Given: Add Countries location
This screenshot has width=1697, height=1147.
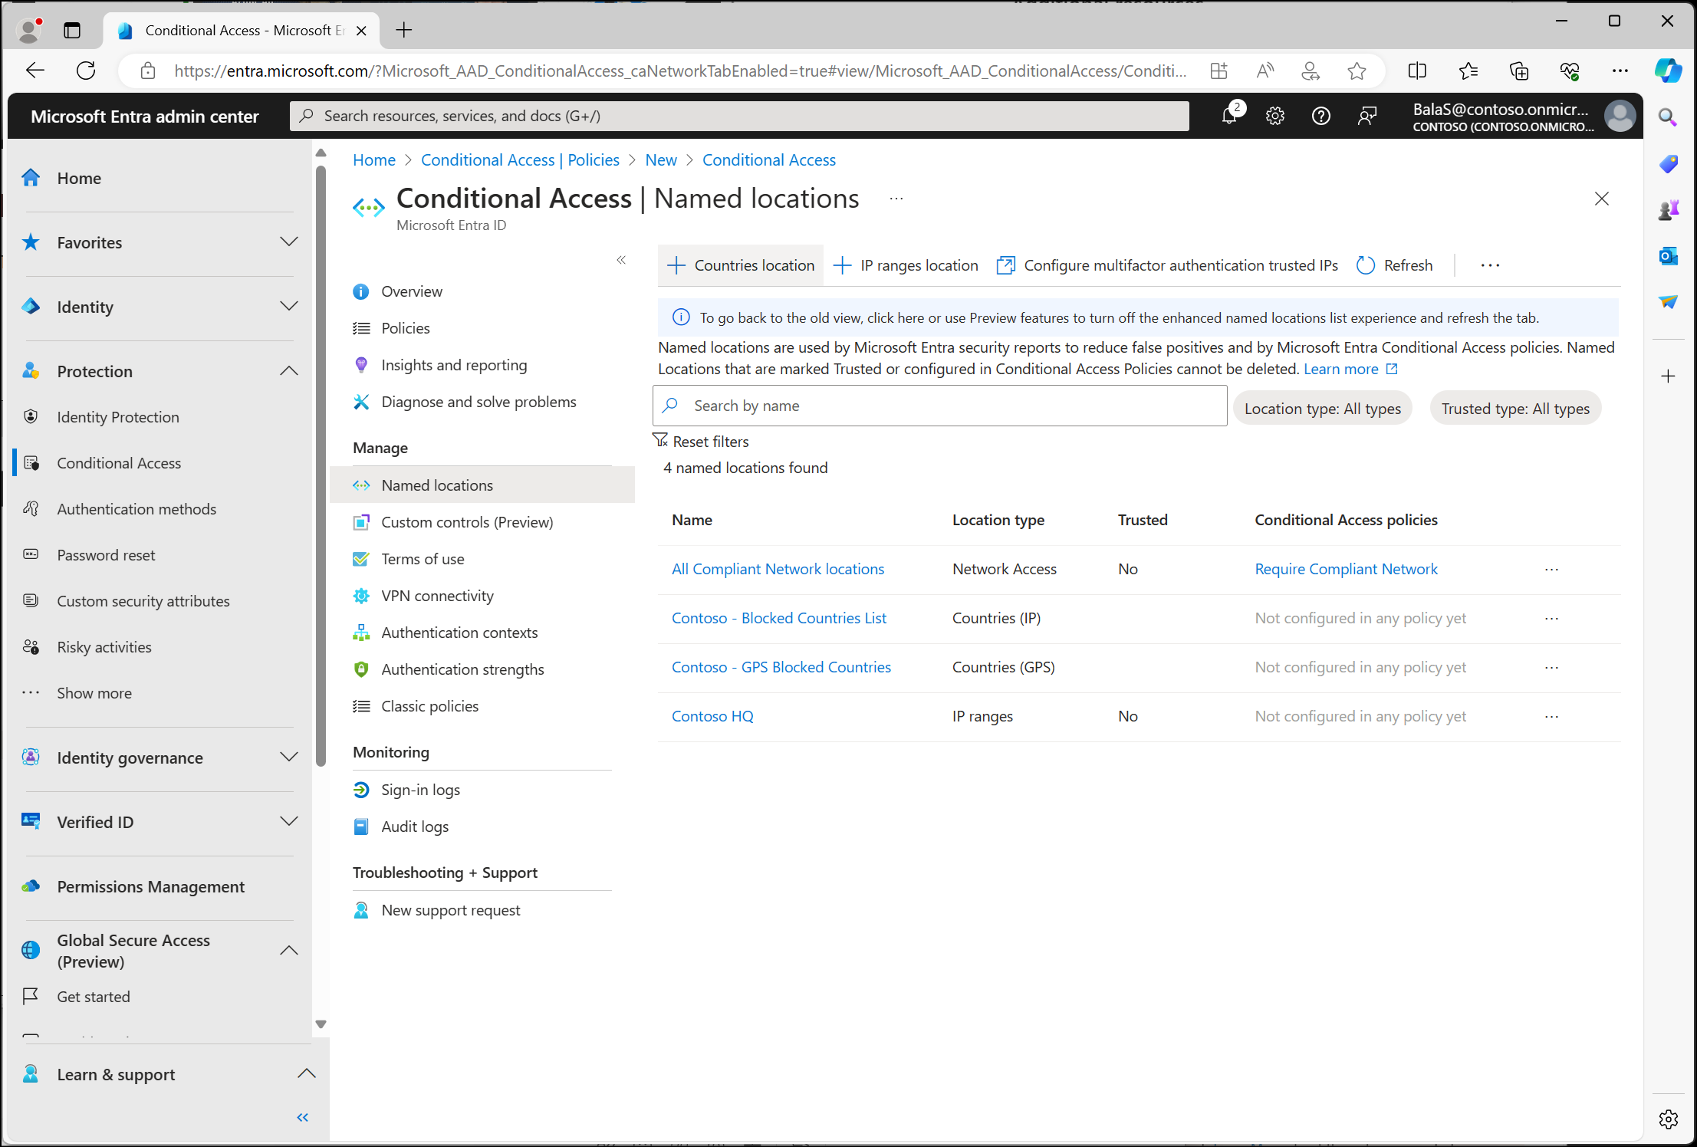Looking at the screenshot, I should coord(741,265).
